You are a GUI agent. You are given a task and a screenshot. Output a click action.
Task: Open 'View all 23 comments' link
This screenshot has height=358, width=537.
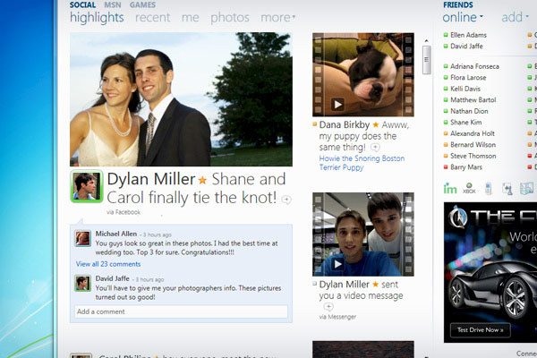(x=108, y=264)
